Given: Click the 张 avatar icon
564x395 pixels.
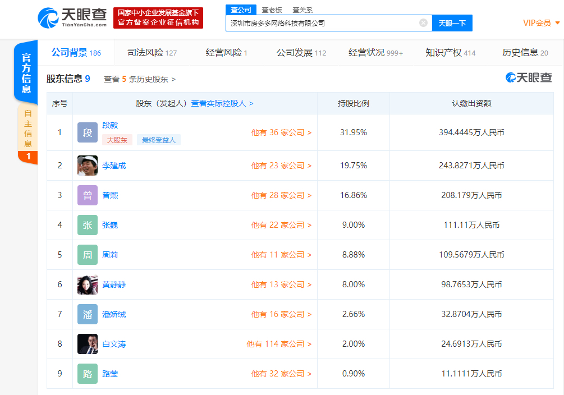Looking at the screenshot, I should [x=88, y=225].
